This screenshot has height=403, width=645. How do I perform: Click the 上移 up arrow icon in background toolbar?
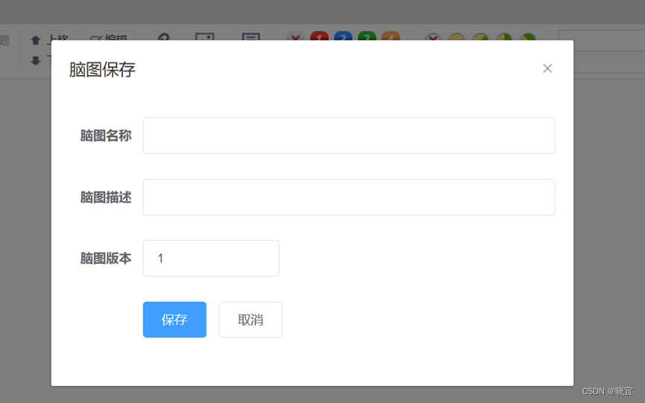[x=35, y=39]
